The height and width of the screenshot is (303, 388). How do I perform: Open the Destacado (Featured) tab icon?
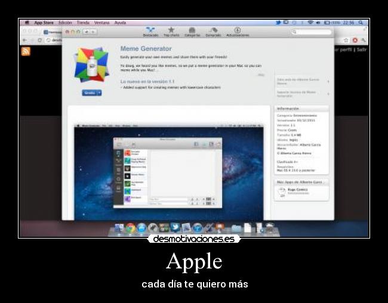pos(150,30)
